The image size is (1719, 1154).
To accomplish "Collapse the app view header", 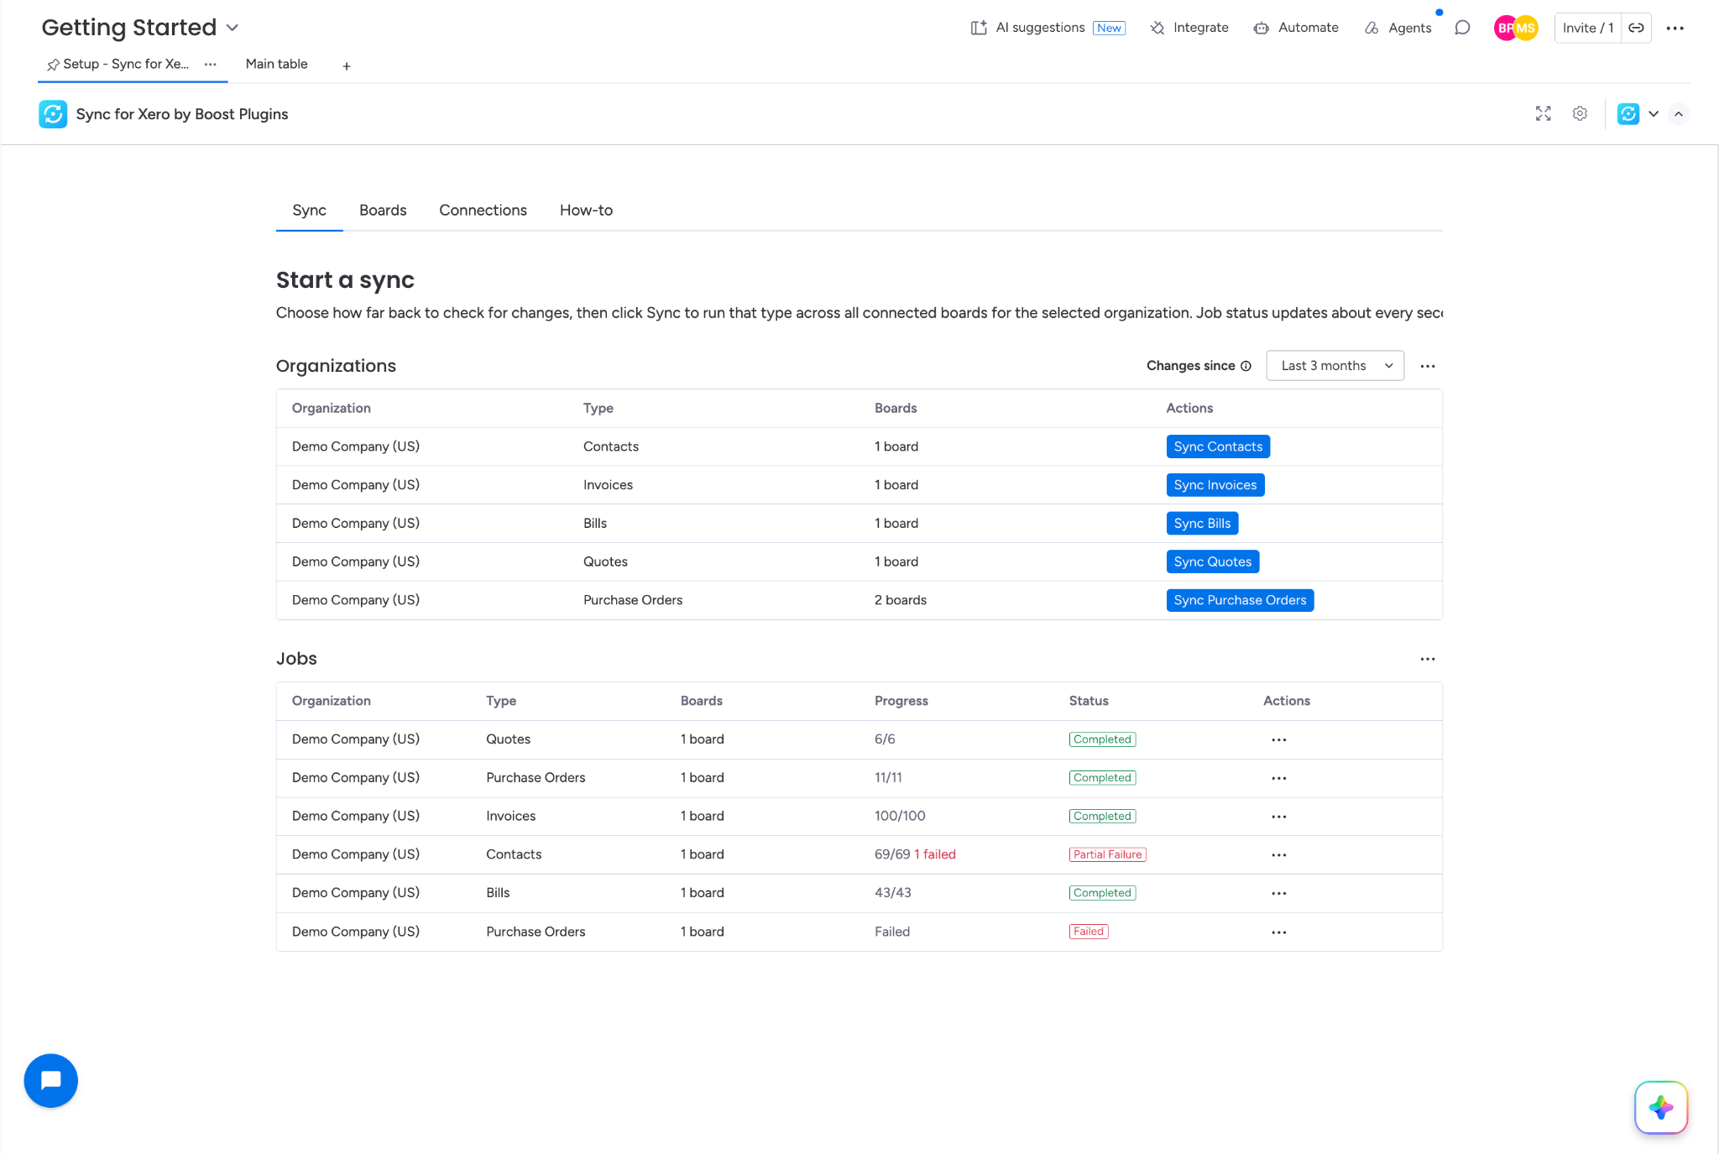I will (x=1679, y=114).
